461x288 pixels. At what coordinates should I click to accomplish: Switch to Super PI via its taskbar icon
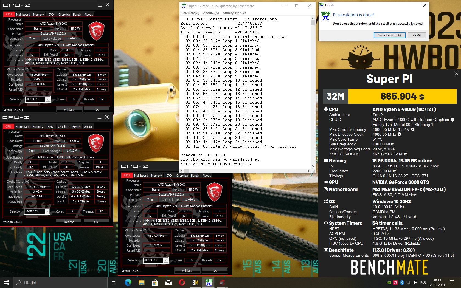click(x=209, y=283)
